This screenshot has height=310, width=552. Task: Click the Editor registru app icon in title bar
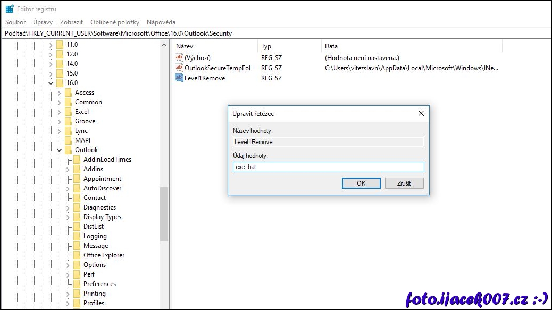click(10, 9)
